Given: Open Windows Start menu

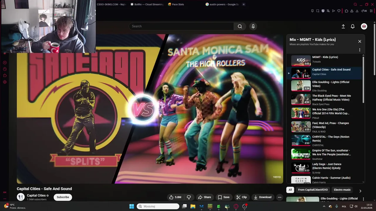Looking at the screenshot, I should 132,206.
